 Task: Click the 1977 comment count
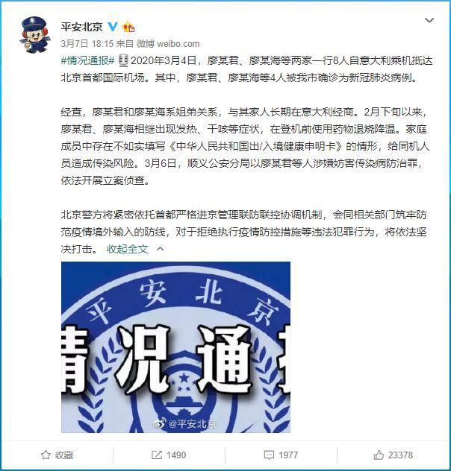[x=288, y=455]
